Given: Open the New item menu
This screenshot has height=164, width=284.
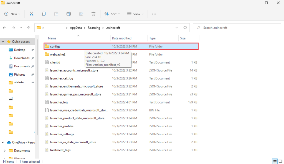Looking at the screenshot, I should (12, 14).
